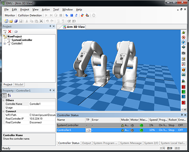Click the New Project toolbar icon

(6, 21)
